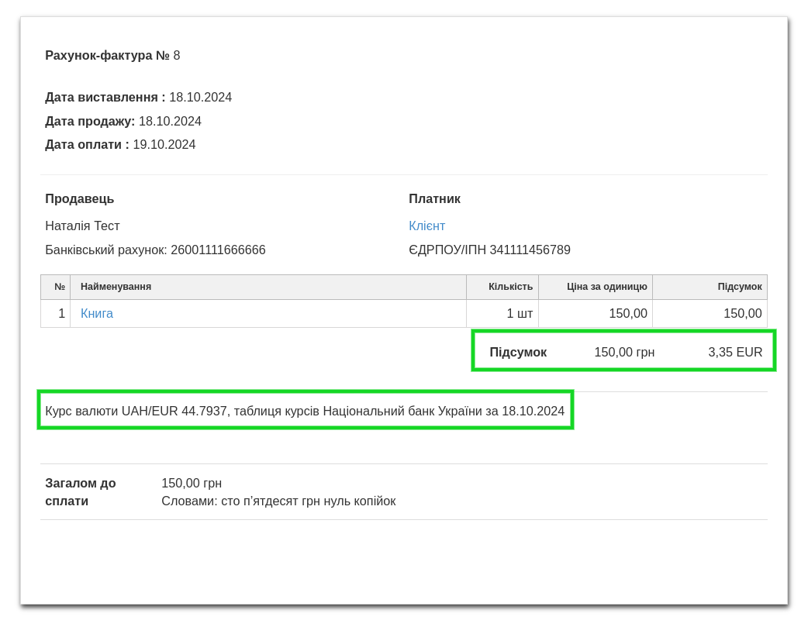Click the Продавець section heading

[x=79, y=199]
